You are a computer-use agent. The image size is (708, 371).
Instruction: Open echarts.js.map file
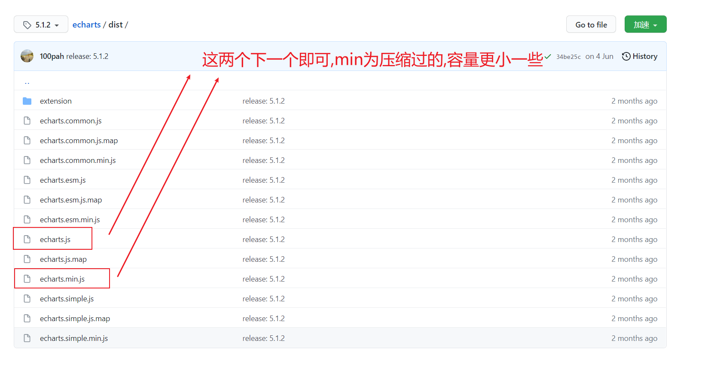(63, 259)
